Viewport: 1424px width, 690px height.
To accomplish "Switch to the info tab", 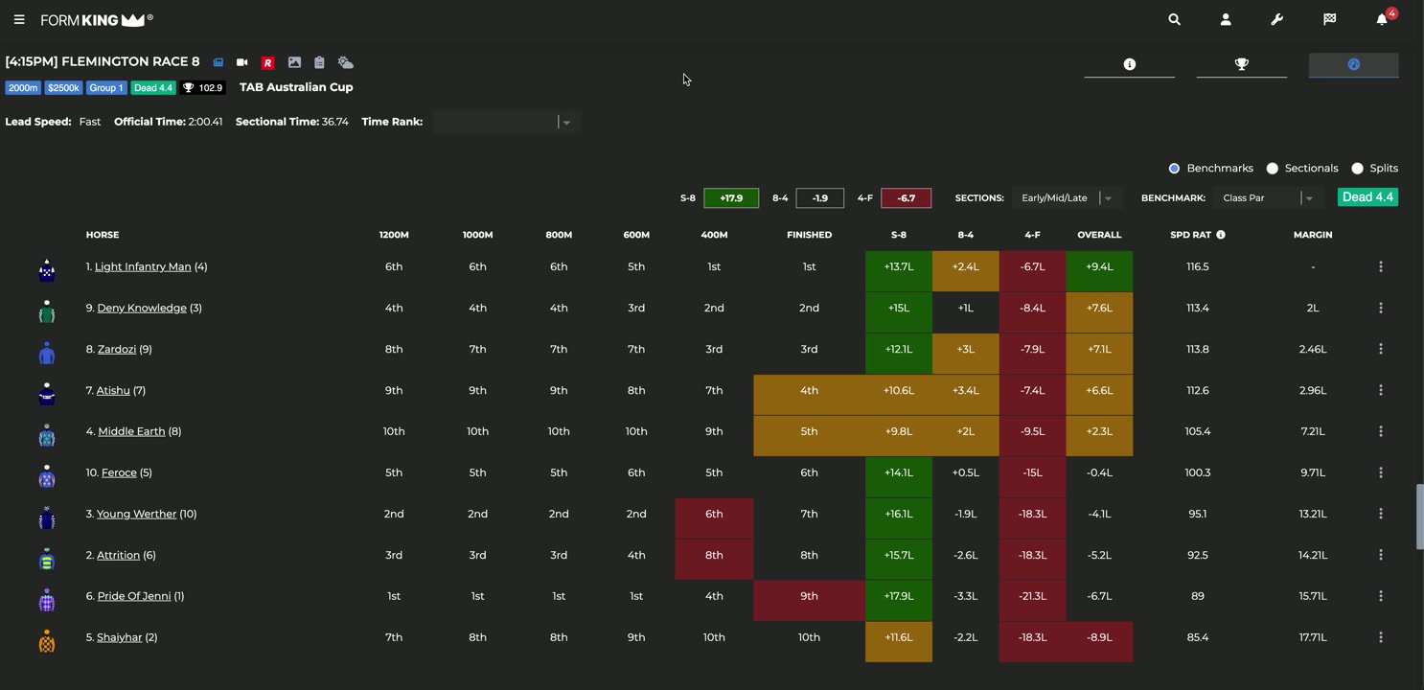I will pyautogui.click(x=1129, y=64).
